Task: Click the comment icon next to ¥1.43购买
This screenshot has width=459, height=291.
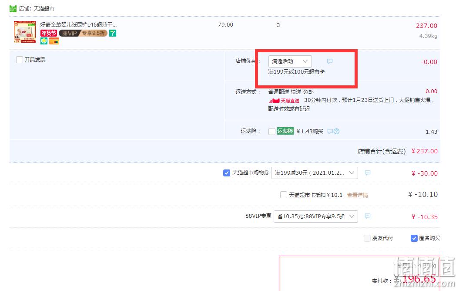Action: click(330, 131)
